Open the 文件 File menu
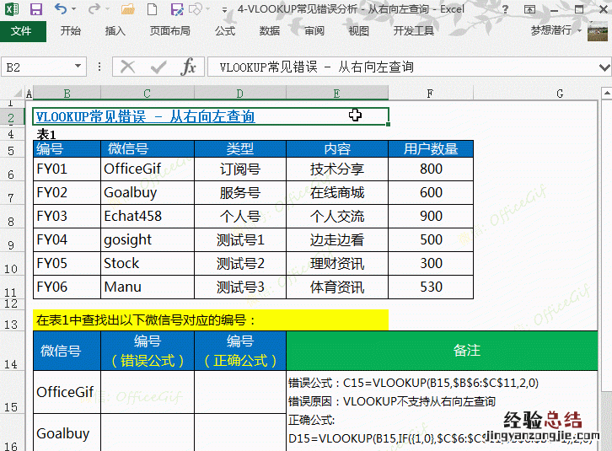The width and height of the screenshot is (612, 451). [x=22, y=31]
